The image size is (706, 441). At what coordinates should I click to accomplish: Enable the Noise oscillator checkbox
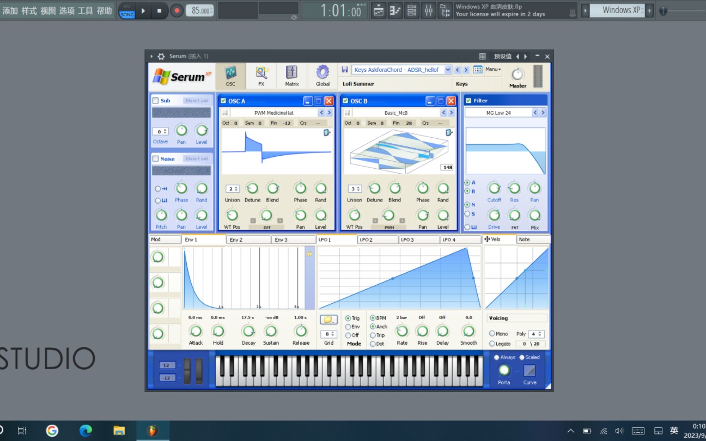coord(156,158)
